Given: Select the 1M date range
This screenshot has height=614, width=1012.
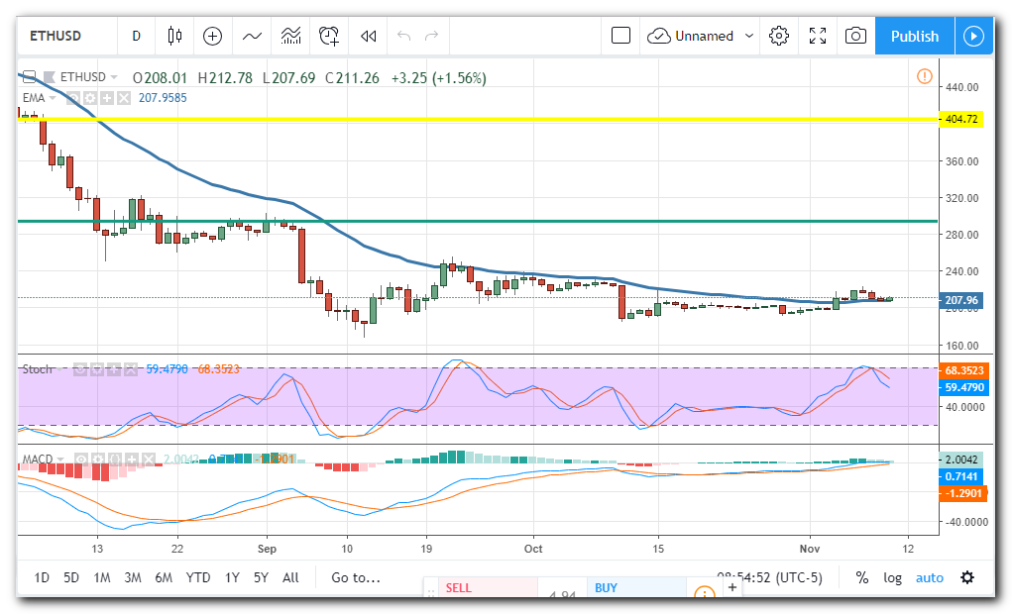Looking at the screenshot, I should coord(102,577).
